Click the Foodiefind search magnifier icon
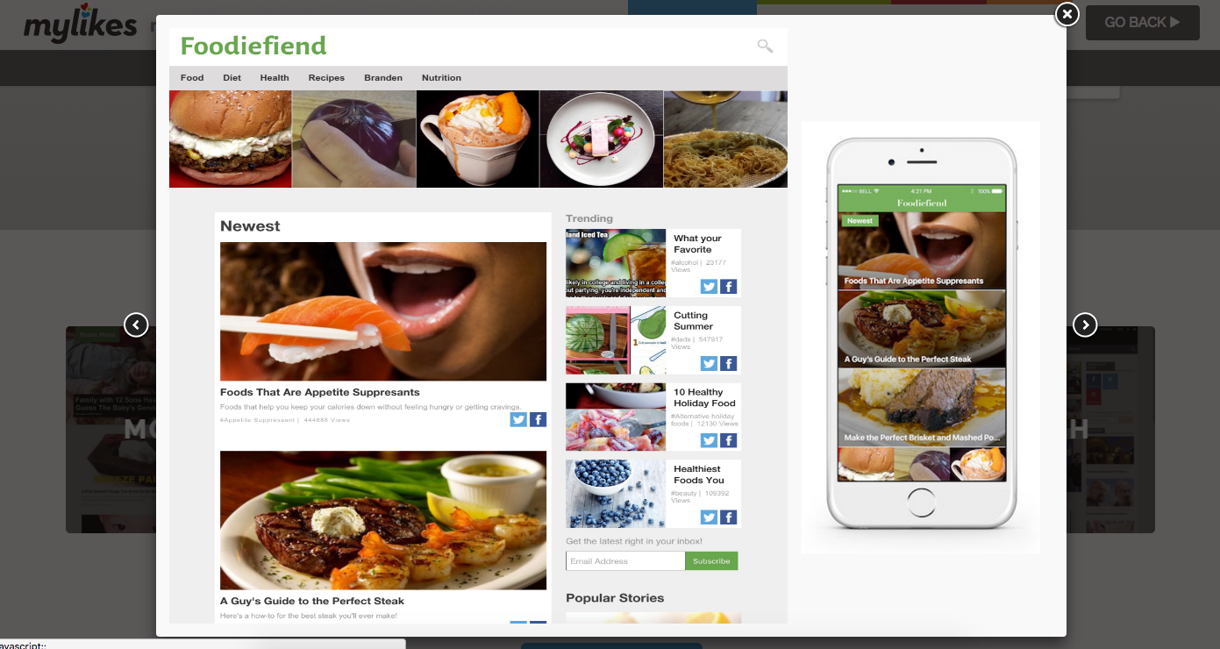Image resolution: width=1220 pixels, height=649 pixels. [x=765, y=46]
